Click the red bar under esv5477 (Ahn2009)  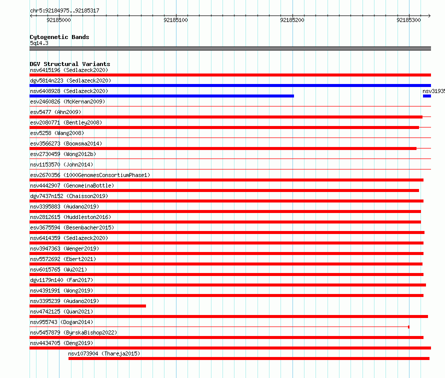click(226, 117)
